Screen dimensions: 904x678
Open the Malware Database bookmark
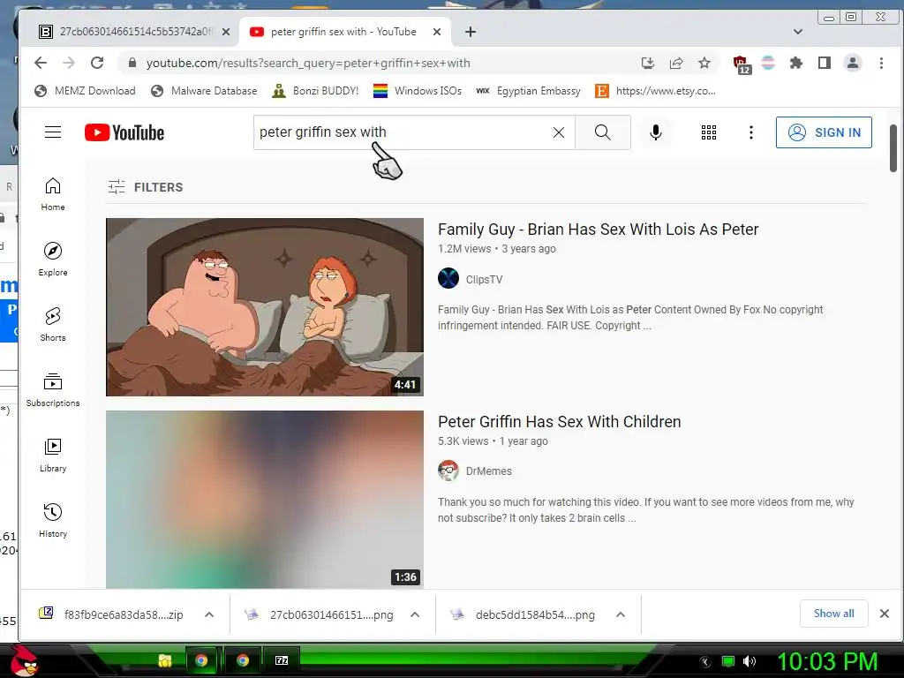[204, 91]
